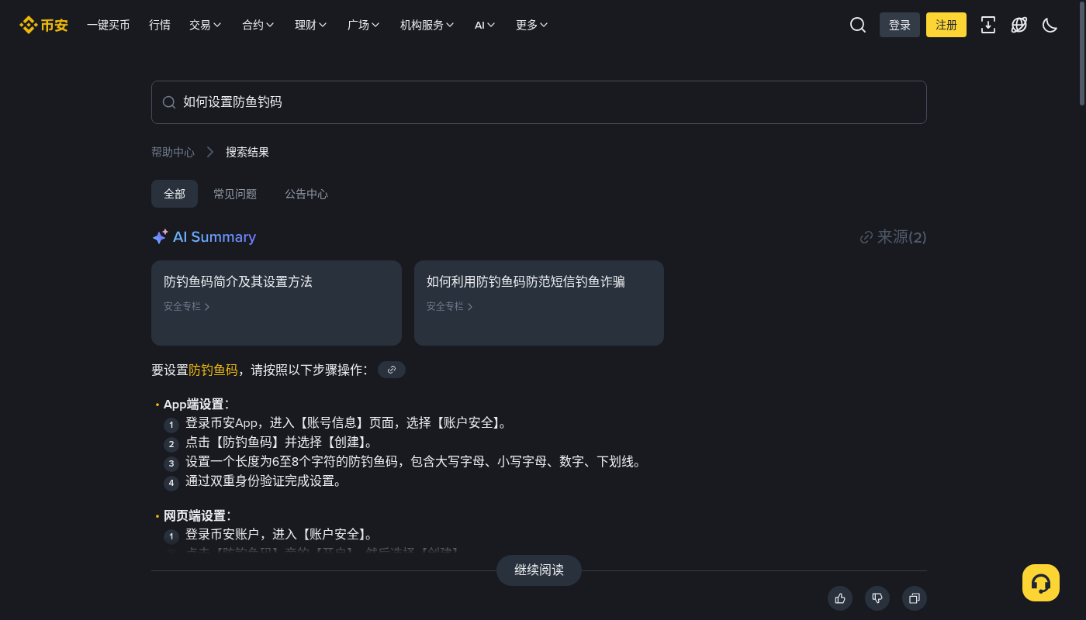Click the thumbs down feedback icon
1086x620 pixels.
click(x=877, y=598)
